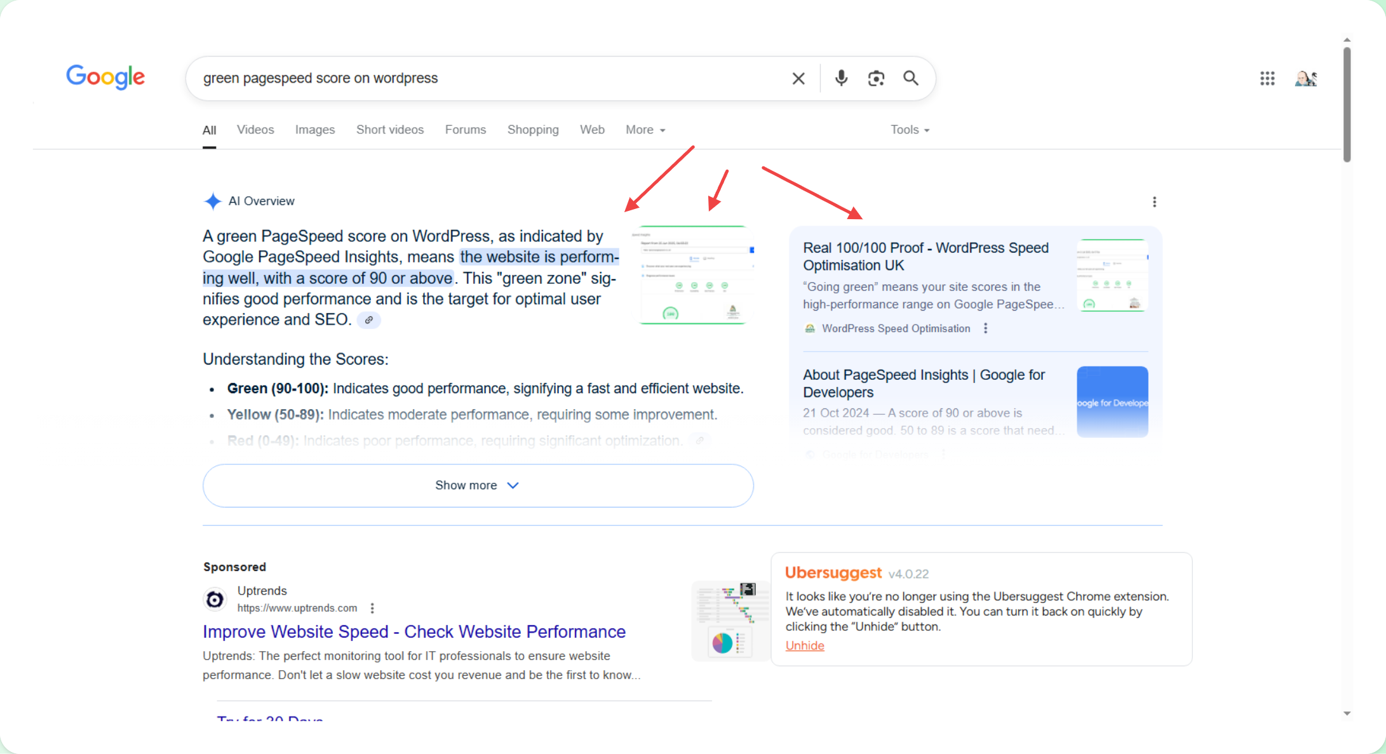The height and width of the screenshot is (754, 1386).
Task: Open Google account profile picture
Action: click(1306, 78)
